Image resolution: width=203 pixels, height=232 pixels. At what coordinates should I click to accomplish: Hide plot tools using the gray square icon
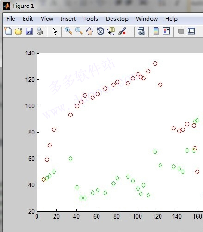pos(181,31)
